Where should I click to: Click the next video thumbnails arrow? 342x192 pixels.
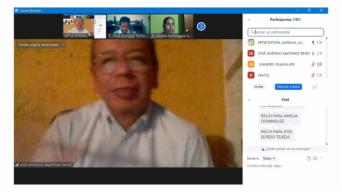201,26
